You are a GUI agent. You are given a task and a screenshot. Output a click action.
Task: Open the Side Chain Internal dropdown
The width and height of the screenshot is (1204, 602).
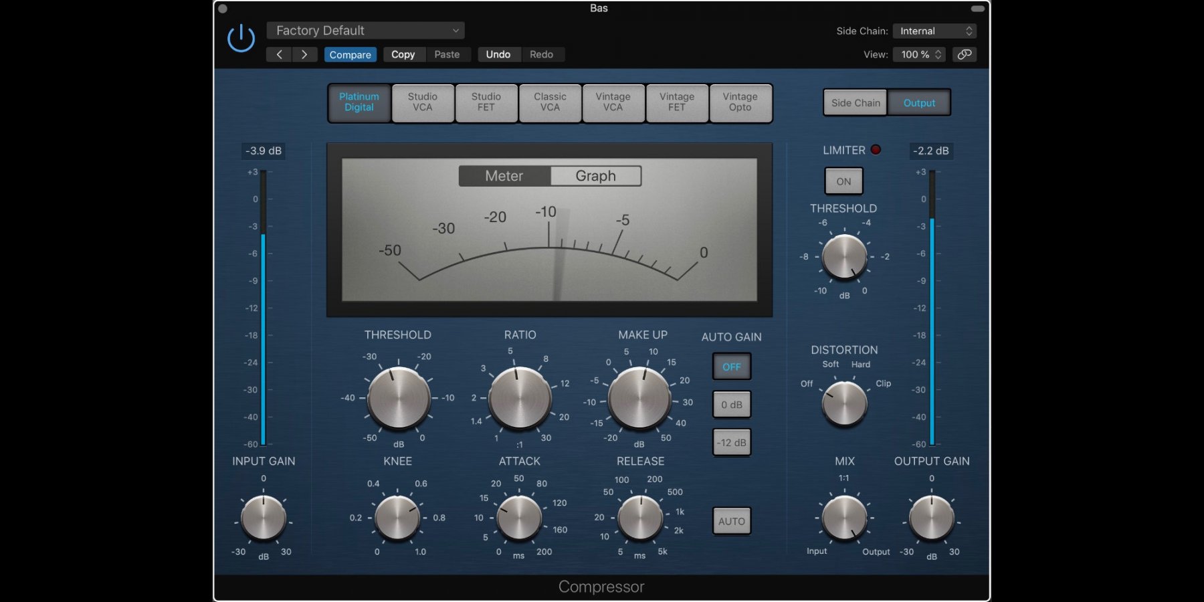click(934, 31)
